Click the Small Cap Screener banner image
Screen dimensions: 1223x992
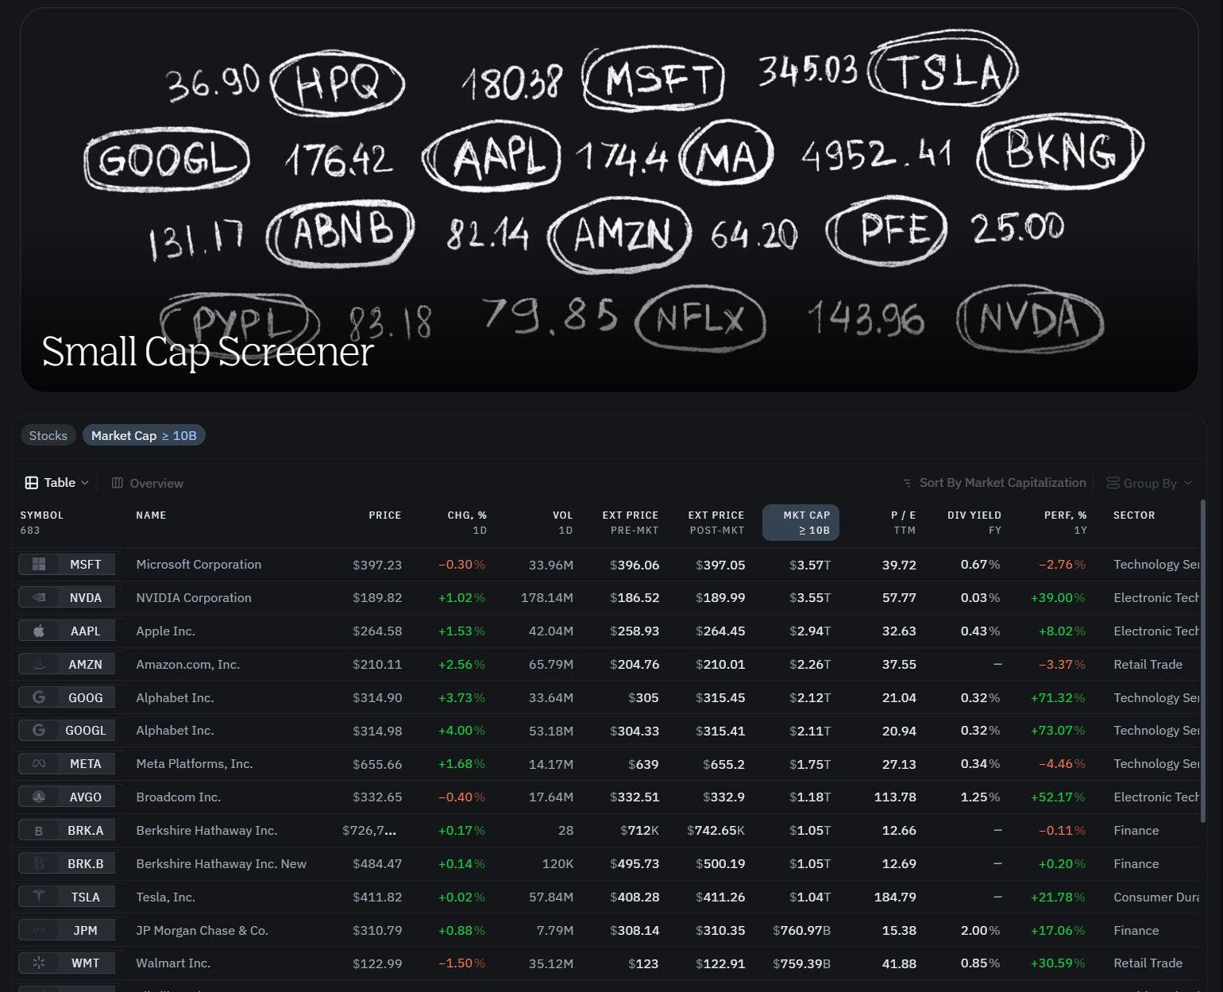(x=609, y=199)
